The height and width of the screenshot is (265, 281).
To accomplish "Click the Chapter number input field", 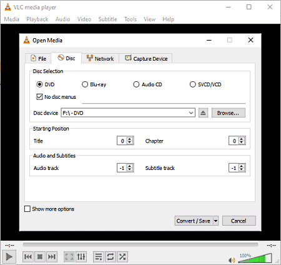I will [234, 141].
